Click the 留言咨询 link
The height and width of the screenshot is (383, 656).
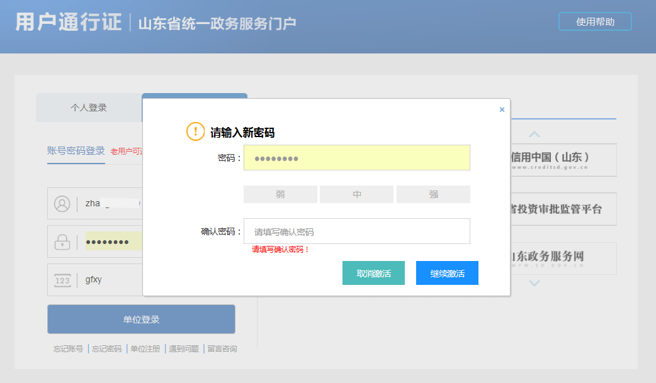223,348
